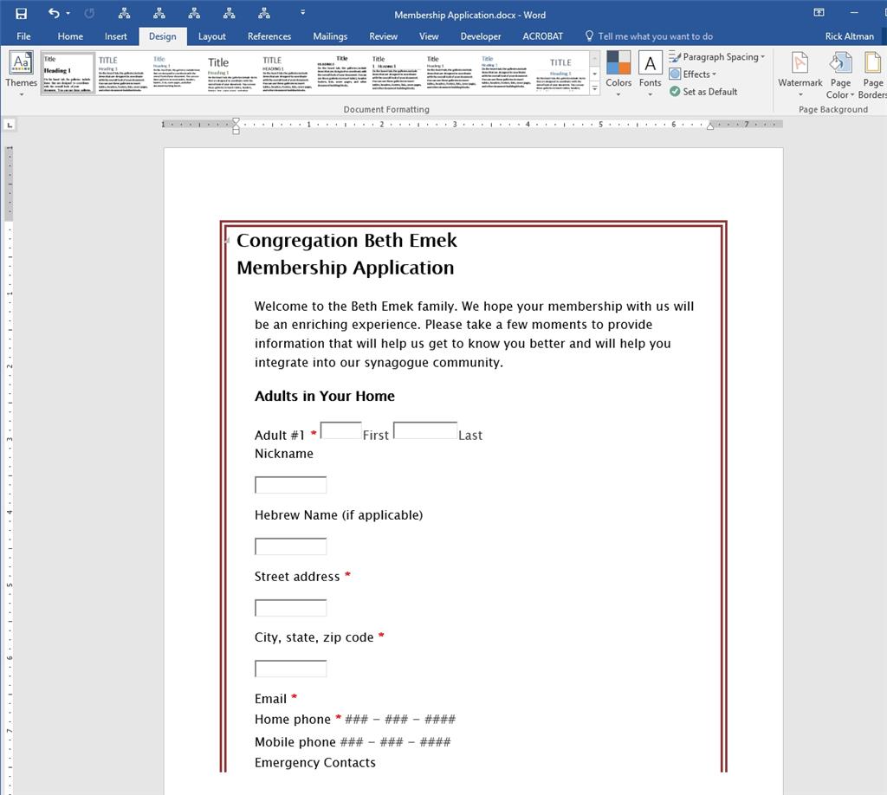The height and width of the screenshot is (795, 887).
Task: Open Ribbon Display Options icon
Action: (x=819, y=12)
